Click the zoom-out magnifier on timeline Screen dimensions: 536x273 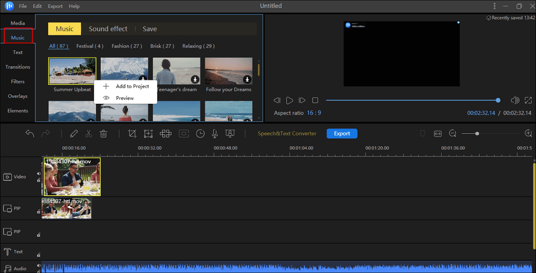coord(453,133)
